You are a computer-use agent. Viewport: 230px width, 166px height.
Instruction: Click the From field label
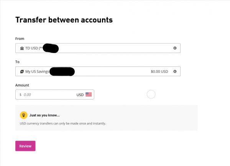coord(19,38)
